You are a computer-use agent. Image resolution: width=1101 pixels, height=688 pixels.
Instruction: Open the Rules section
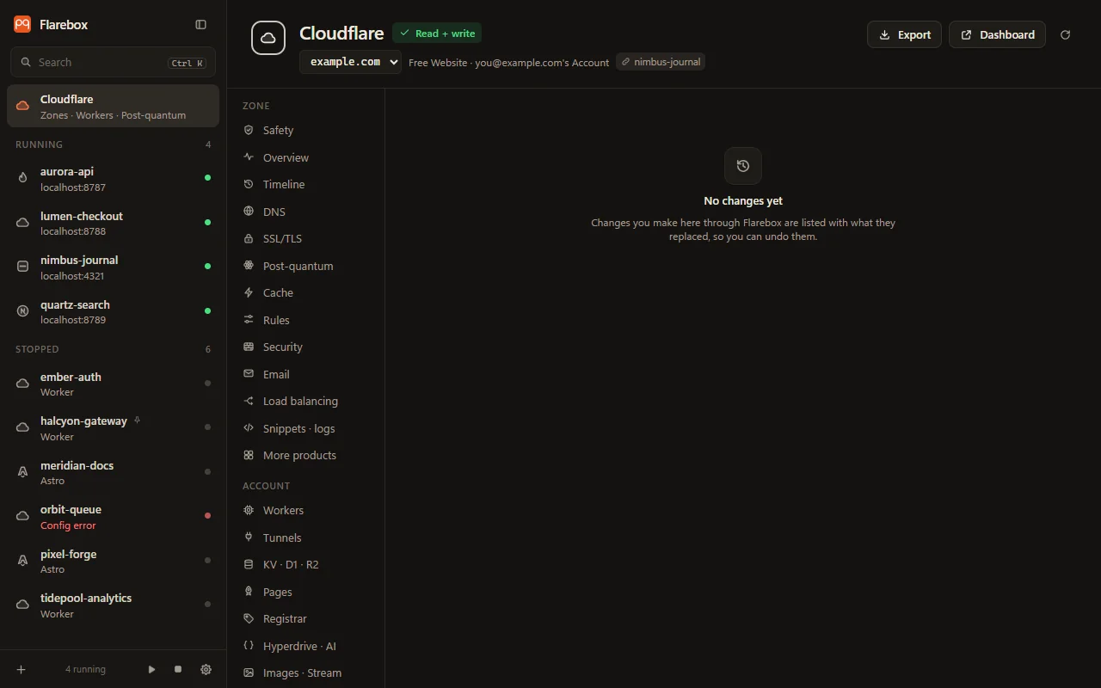pyautogui.click(x=305, y=320)
